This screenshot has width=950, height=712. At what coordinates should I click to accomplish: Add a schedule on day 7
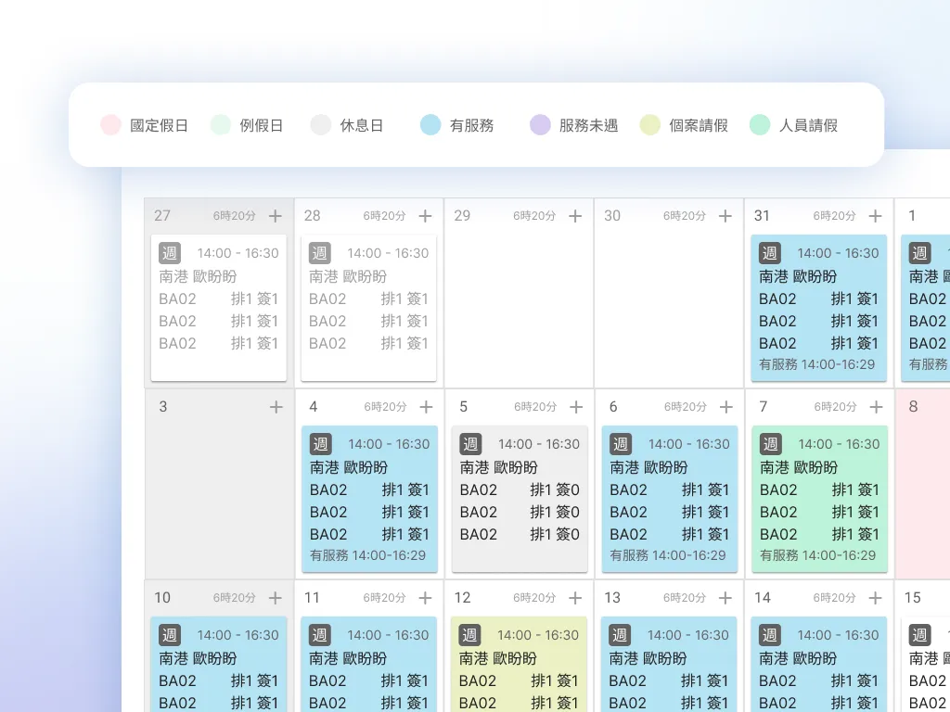coord(876,407)
